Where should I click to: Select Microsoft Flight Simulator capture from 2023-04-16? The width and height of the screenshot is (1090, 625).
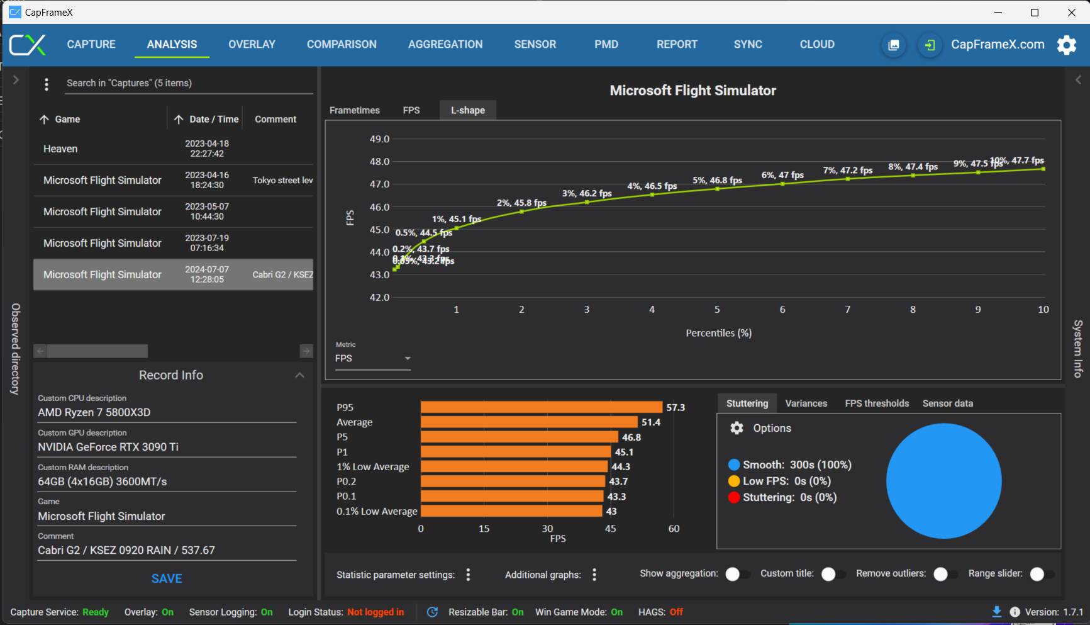(173, 181)
